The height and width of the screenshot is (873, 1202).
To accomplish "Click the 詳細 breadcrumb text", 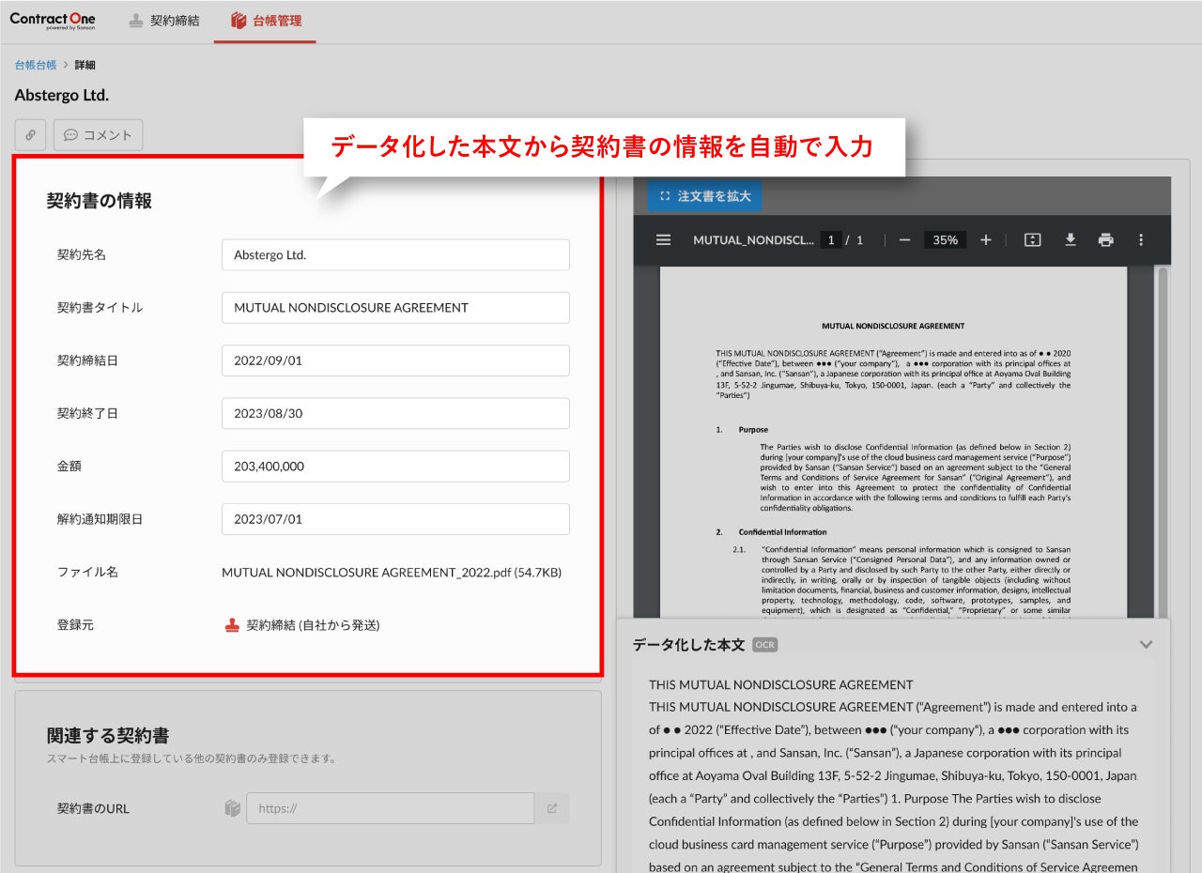I will pyautogui.click(x=85, y=65).
